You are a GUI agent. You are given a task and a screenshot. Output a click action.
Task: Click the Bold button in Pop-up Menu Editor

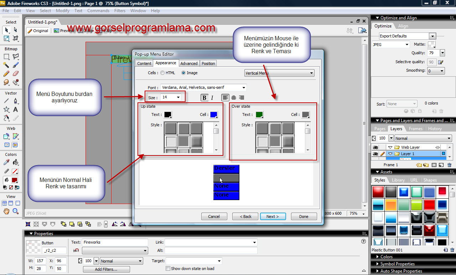click(204, 98)
